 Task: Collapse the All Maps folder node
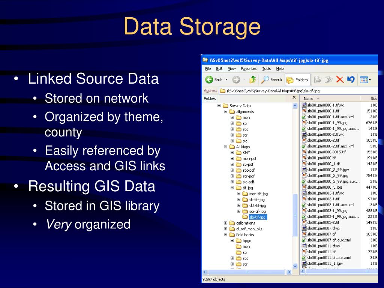(x=225, y=147)
